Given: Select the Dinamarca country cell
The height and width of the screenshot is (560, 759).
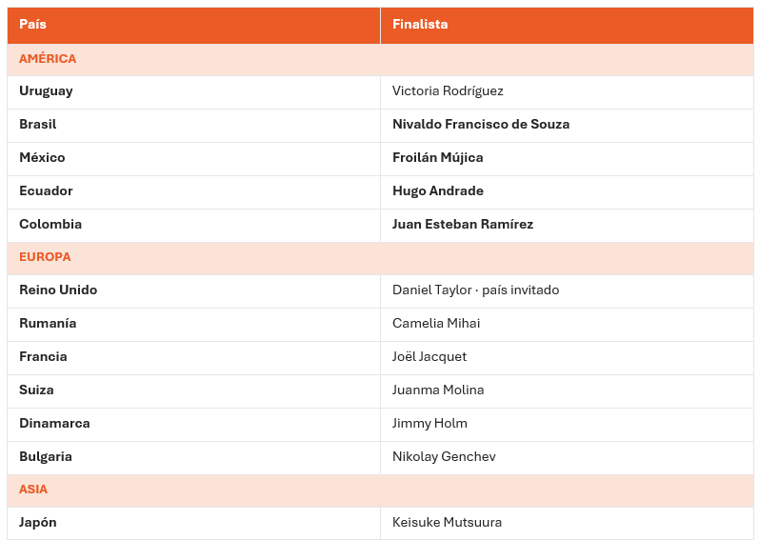Looking at the screenshot, I should pos(193,425).
